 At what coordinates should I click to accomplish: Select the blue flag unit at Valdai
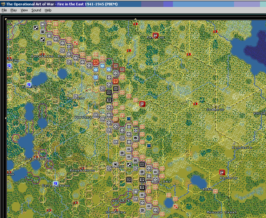29,85
